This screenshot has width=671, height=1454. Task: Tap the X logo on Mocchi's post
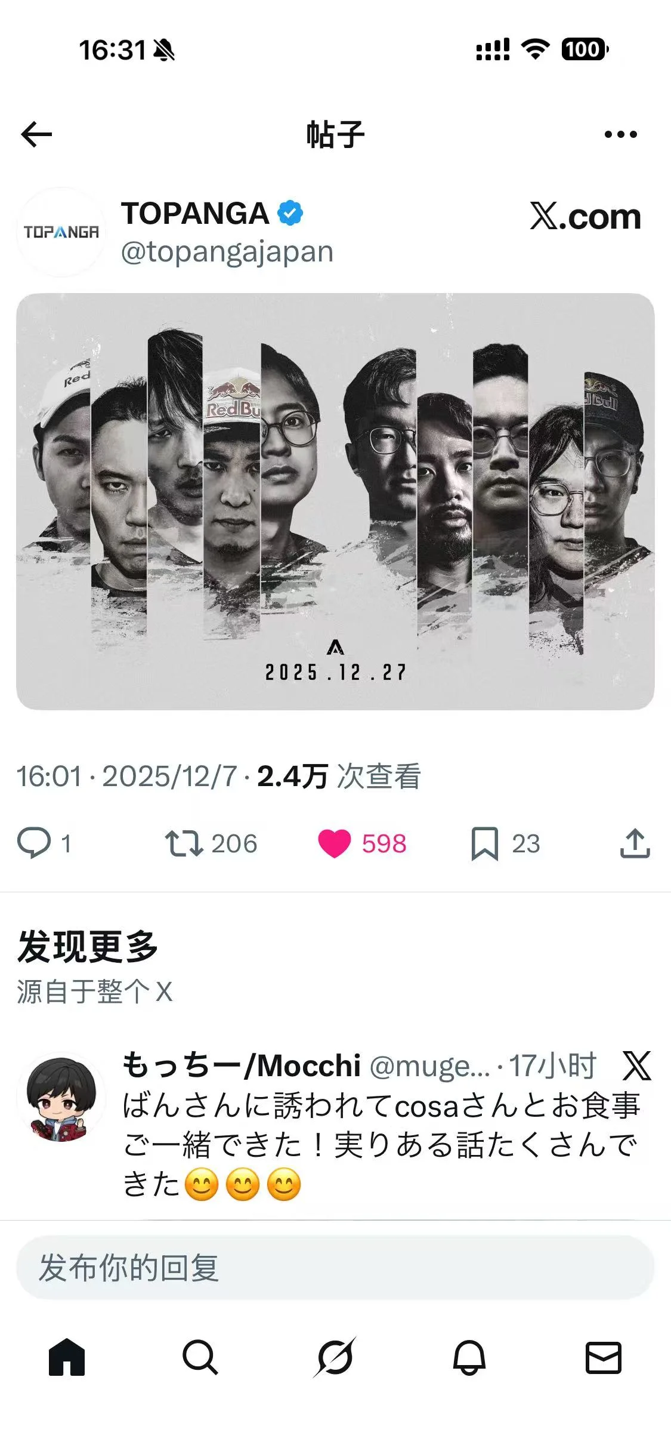tap(636, 1065)
